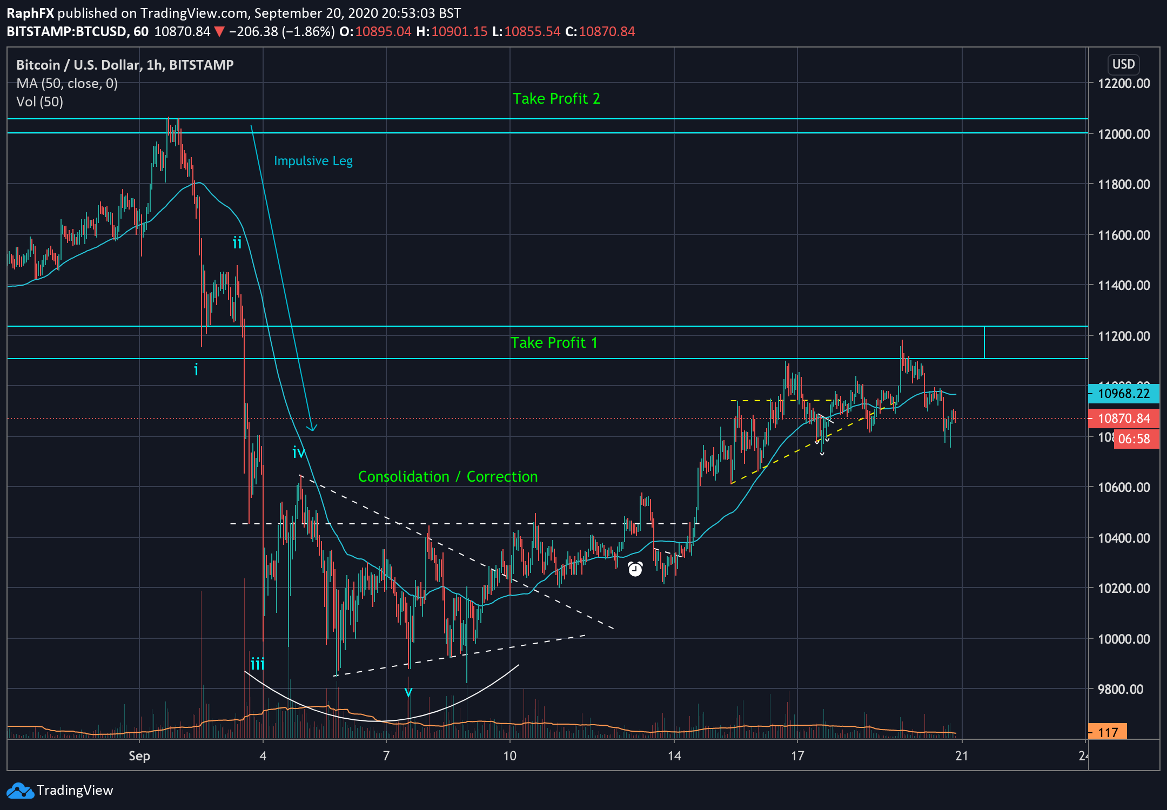Click the 06:58 countdown timer tag

click(x=1137, y=438)
